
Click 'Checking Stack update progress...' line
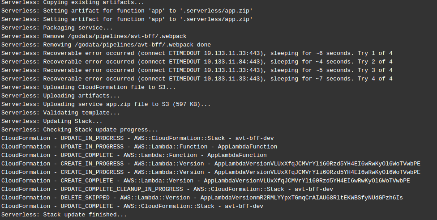80,130
